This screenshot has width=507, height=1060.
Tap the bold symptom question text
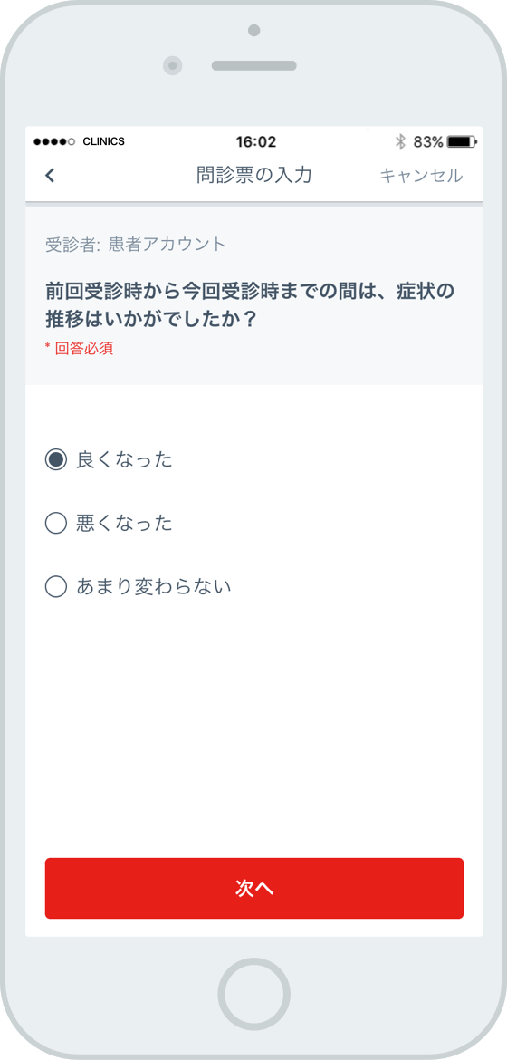click(250, 305)
